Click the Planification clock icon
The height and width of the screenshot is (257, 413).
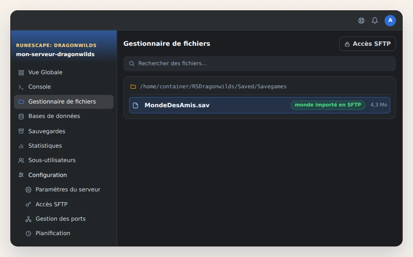(28, 233)
